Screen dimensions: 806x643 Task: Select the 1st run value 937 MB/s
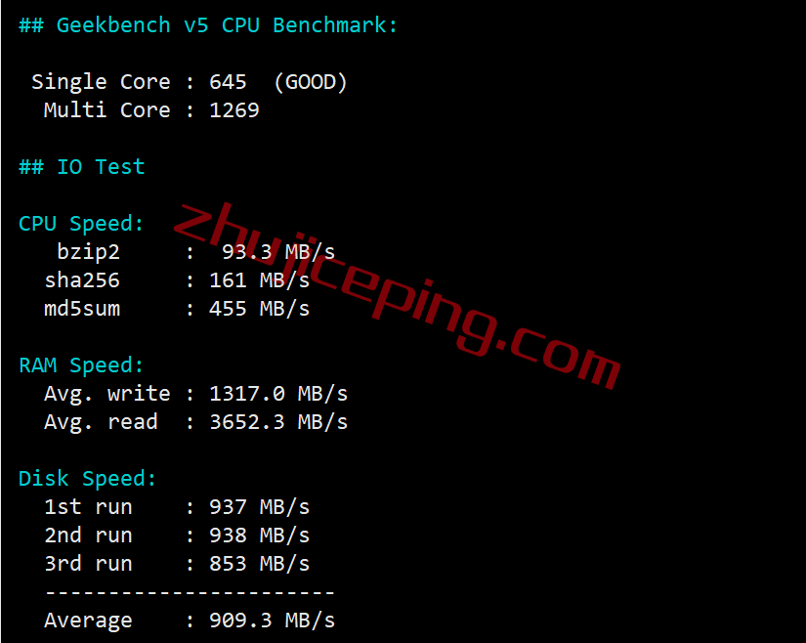[259, 507]
